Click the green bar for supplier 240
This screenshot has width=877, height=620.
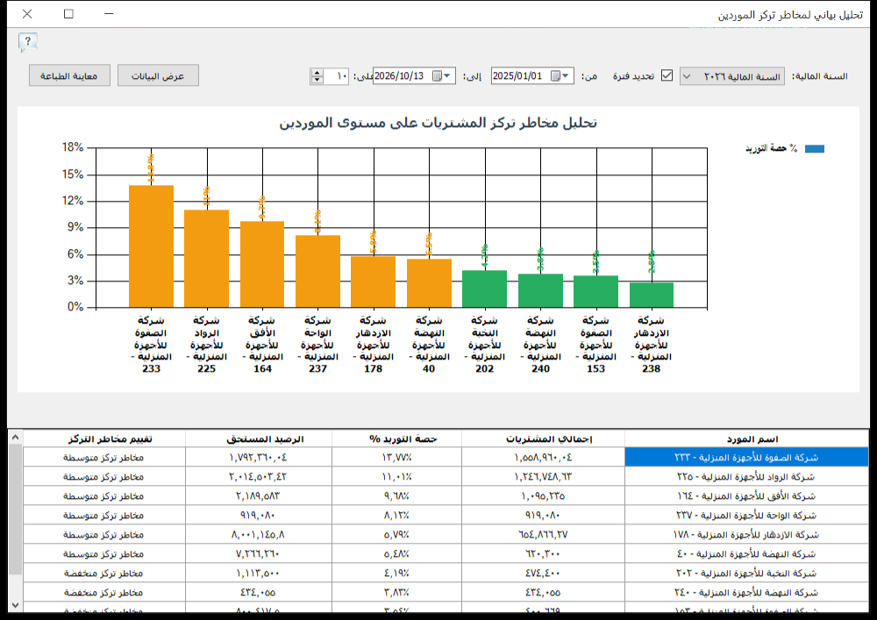[x=540, y=291]
